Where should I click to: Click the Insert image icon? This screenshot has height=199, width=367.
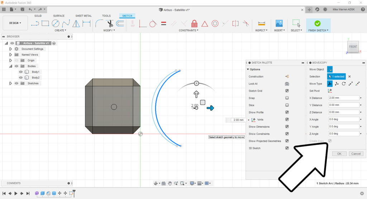[x=279, y=23]
